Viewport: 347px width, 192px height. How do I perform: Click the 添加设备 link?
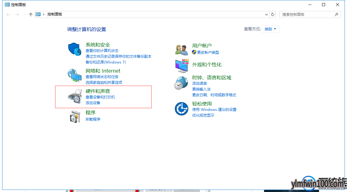93,103
